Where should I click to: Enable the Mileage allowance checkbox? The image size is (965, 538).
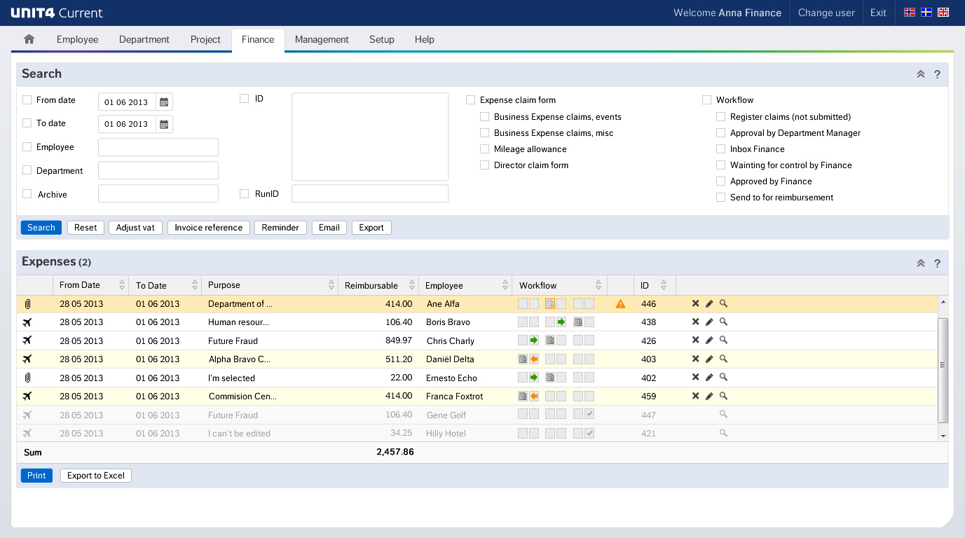pos(484,149)
